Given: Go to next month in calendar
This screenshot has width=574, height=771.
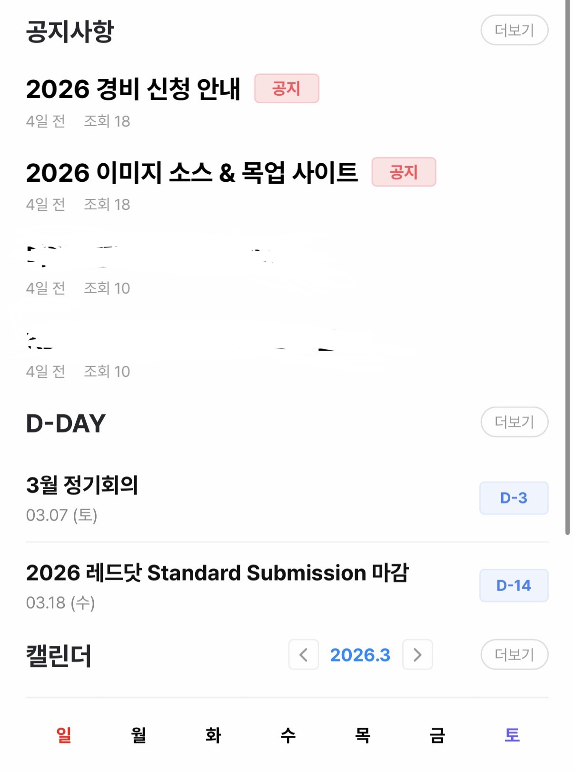Looking at the screenshot, I should tap(417, 655).
